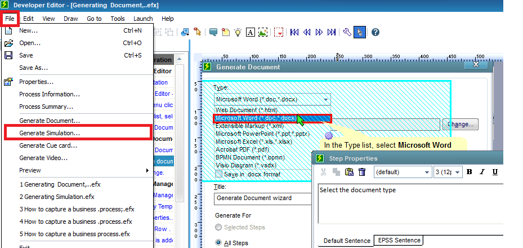Click the lightbulb hint icon
The height and width of the screenshot is (248, 523).
click(x=238, y=32)
